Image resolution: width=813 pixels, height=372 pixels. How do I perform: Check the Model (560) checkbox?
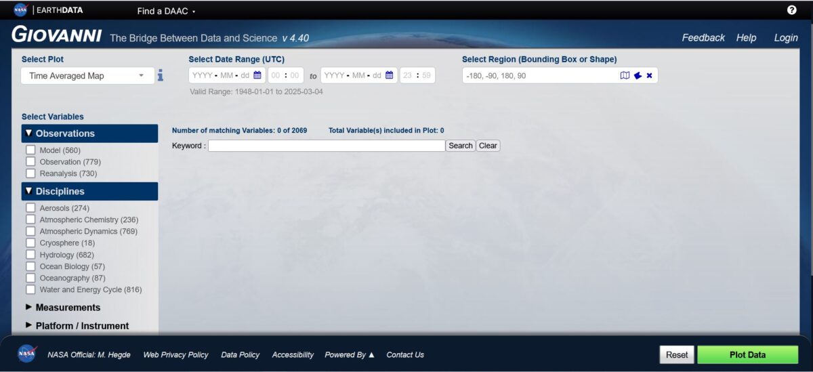[x=30, y=150]
